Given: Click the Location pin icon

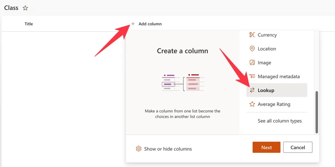Looking at the screenshot, I should tap(252, 49).
